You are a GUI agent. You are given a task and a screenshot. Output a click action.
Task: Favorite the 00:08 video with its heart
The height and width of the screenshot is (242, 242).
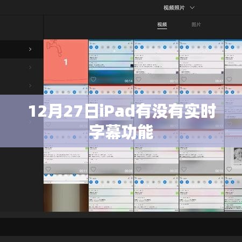click(94, 169)
